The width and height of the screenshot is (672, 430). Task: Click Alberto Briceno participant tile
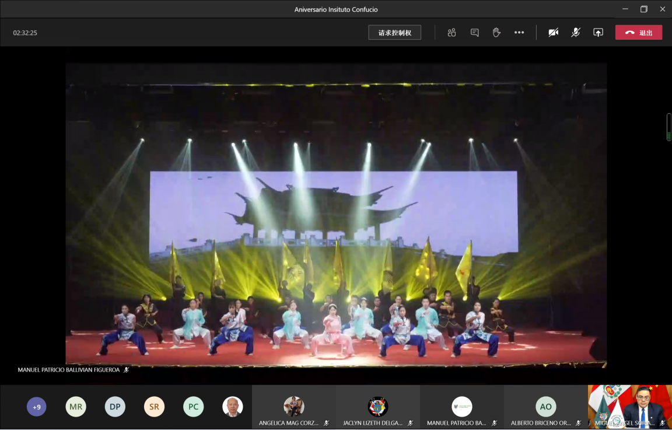[546, 407]
